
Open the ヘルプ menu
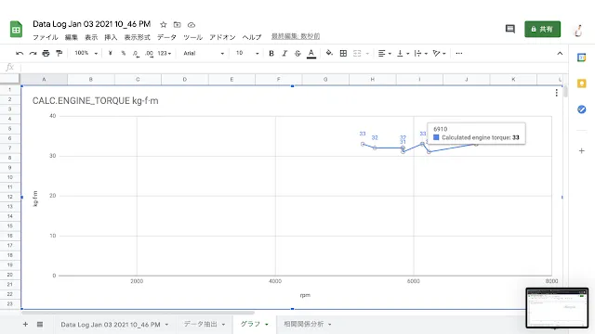(x=252, y=37)
